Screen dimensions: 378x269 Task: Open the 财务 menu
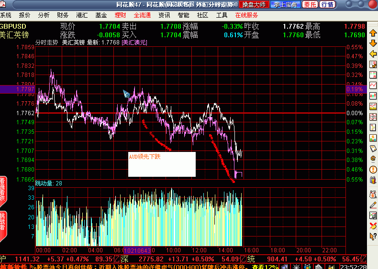(x=63, y=15)
